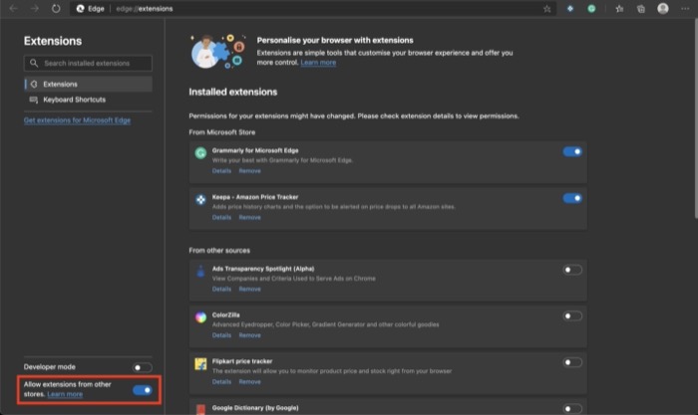Click the Grammarly extension logo
This screenshot has width=698, height=415.
point(200,153)
